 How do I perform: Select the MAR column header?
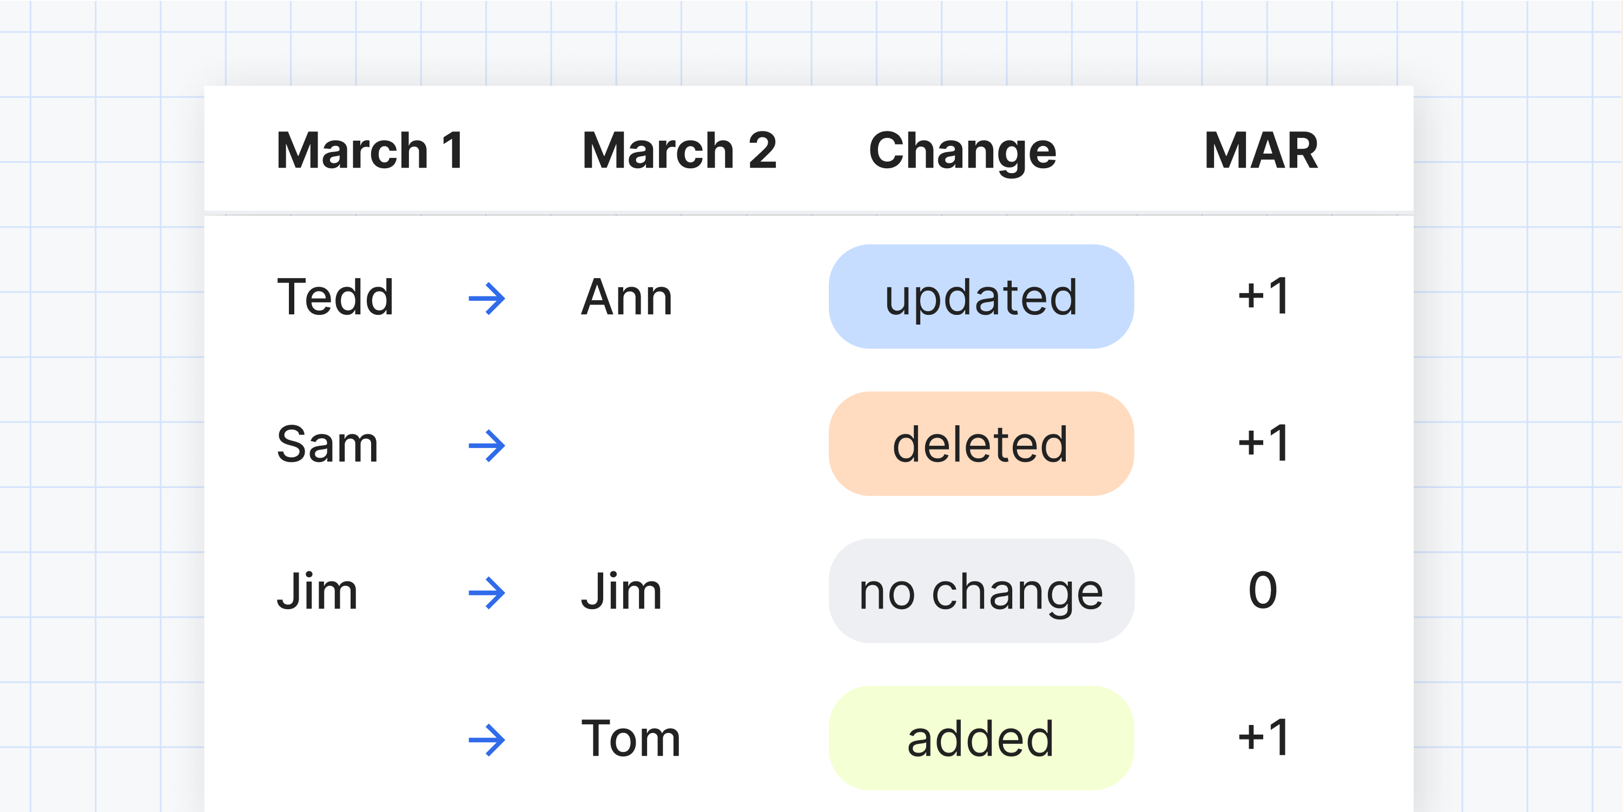click(1262, 150)
